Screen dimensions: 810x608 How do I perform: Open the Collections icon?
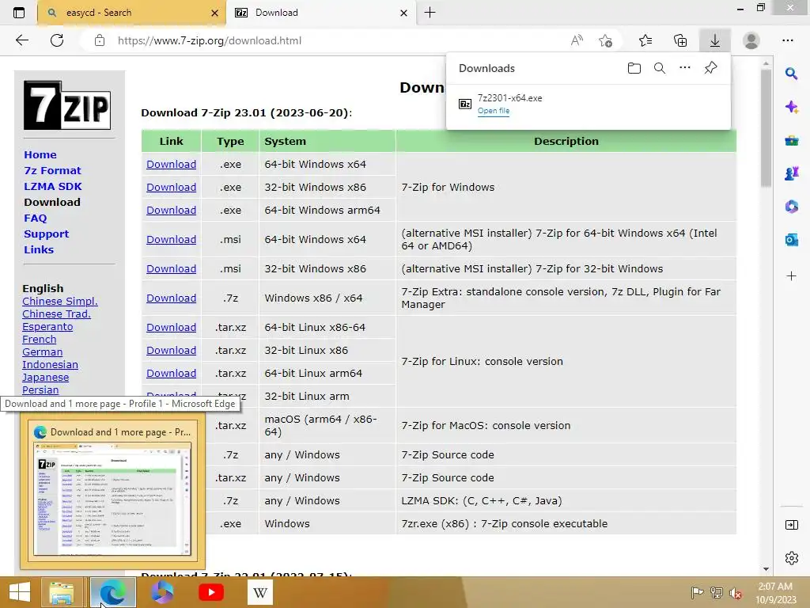click(x=680, y=40)
